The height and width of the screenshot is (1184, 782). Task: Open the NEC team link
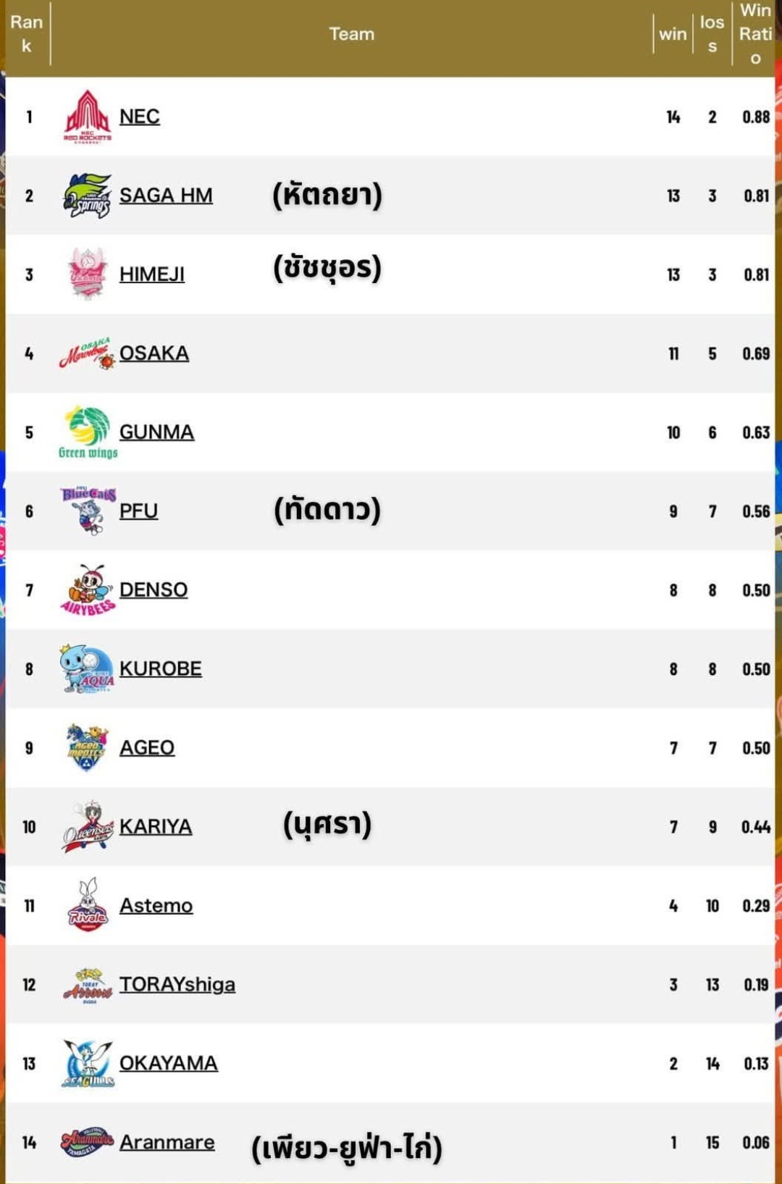point(139,117)
